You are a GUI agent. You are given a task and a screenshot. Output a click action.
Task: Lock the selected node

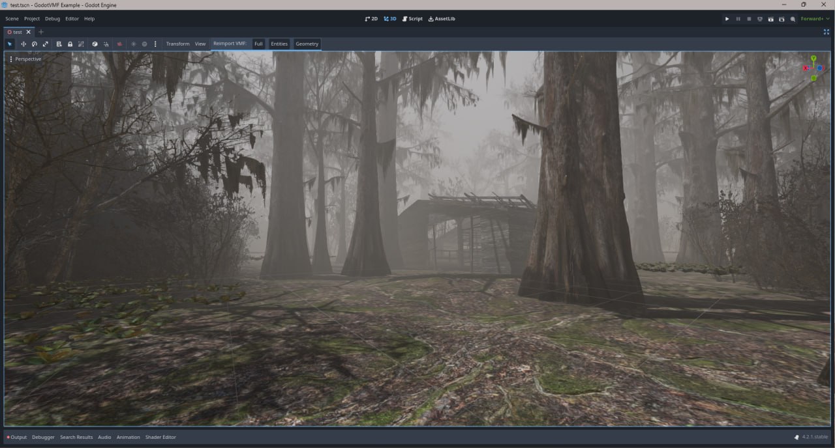coord(70,44)
